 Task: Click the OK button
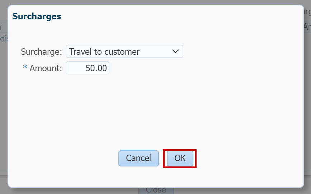tap(180, 158)
